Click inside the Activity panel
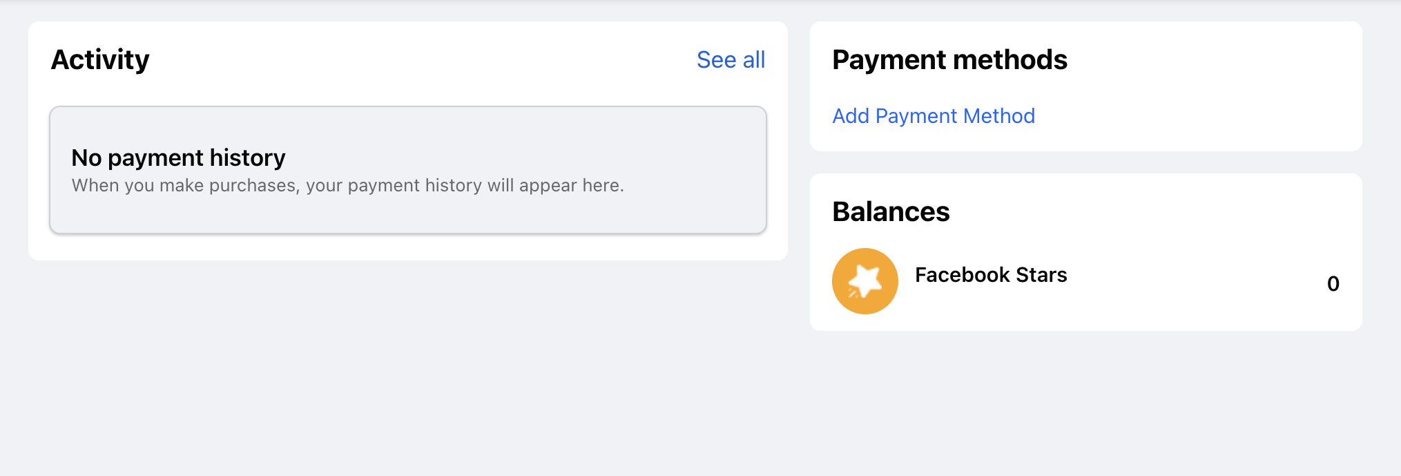Viewport: 1401px width, 476px height. (x=408, y=138)
